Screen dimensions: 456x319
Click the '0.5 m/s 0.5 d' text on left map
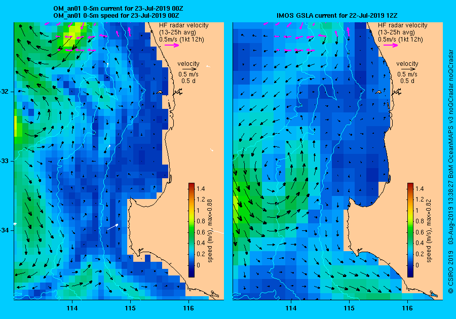point(188,77)
